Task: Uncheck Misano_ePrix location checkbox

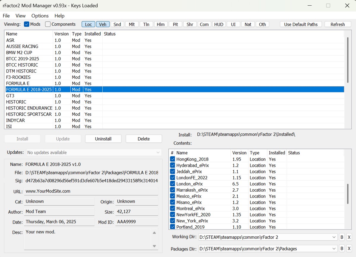Action: (173, 202)
